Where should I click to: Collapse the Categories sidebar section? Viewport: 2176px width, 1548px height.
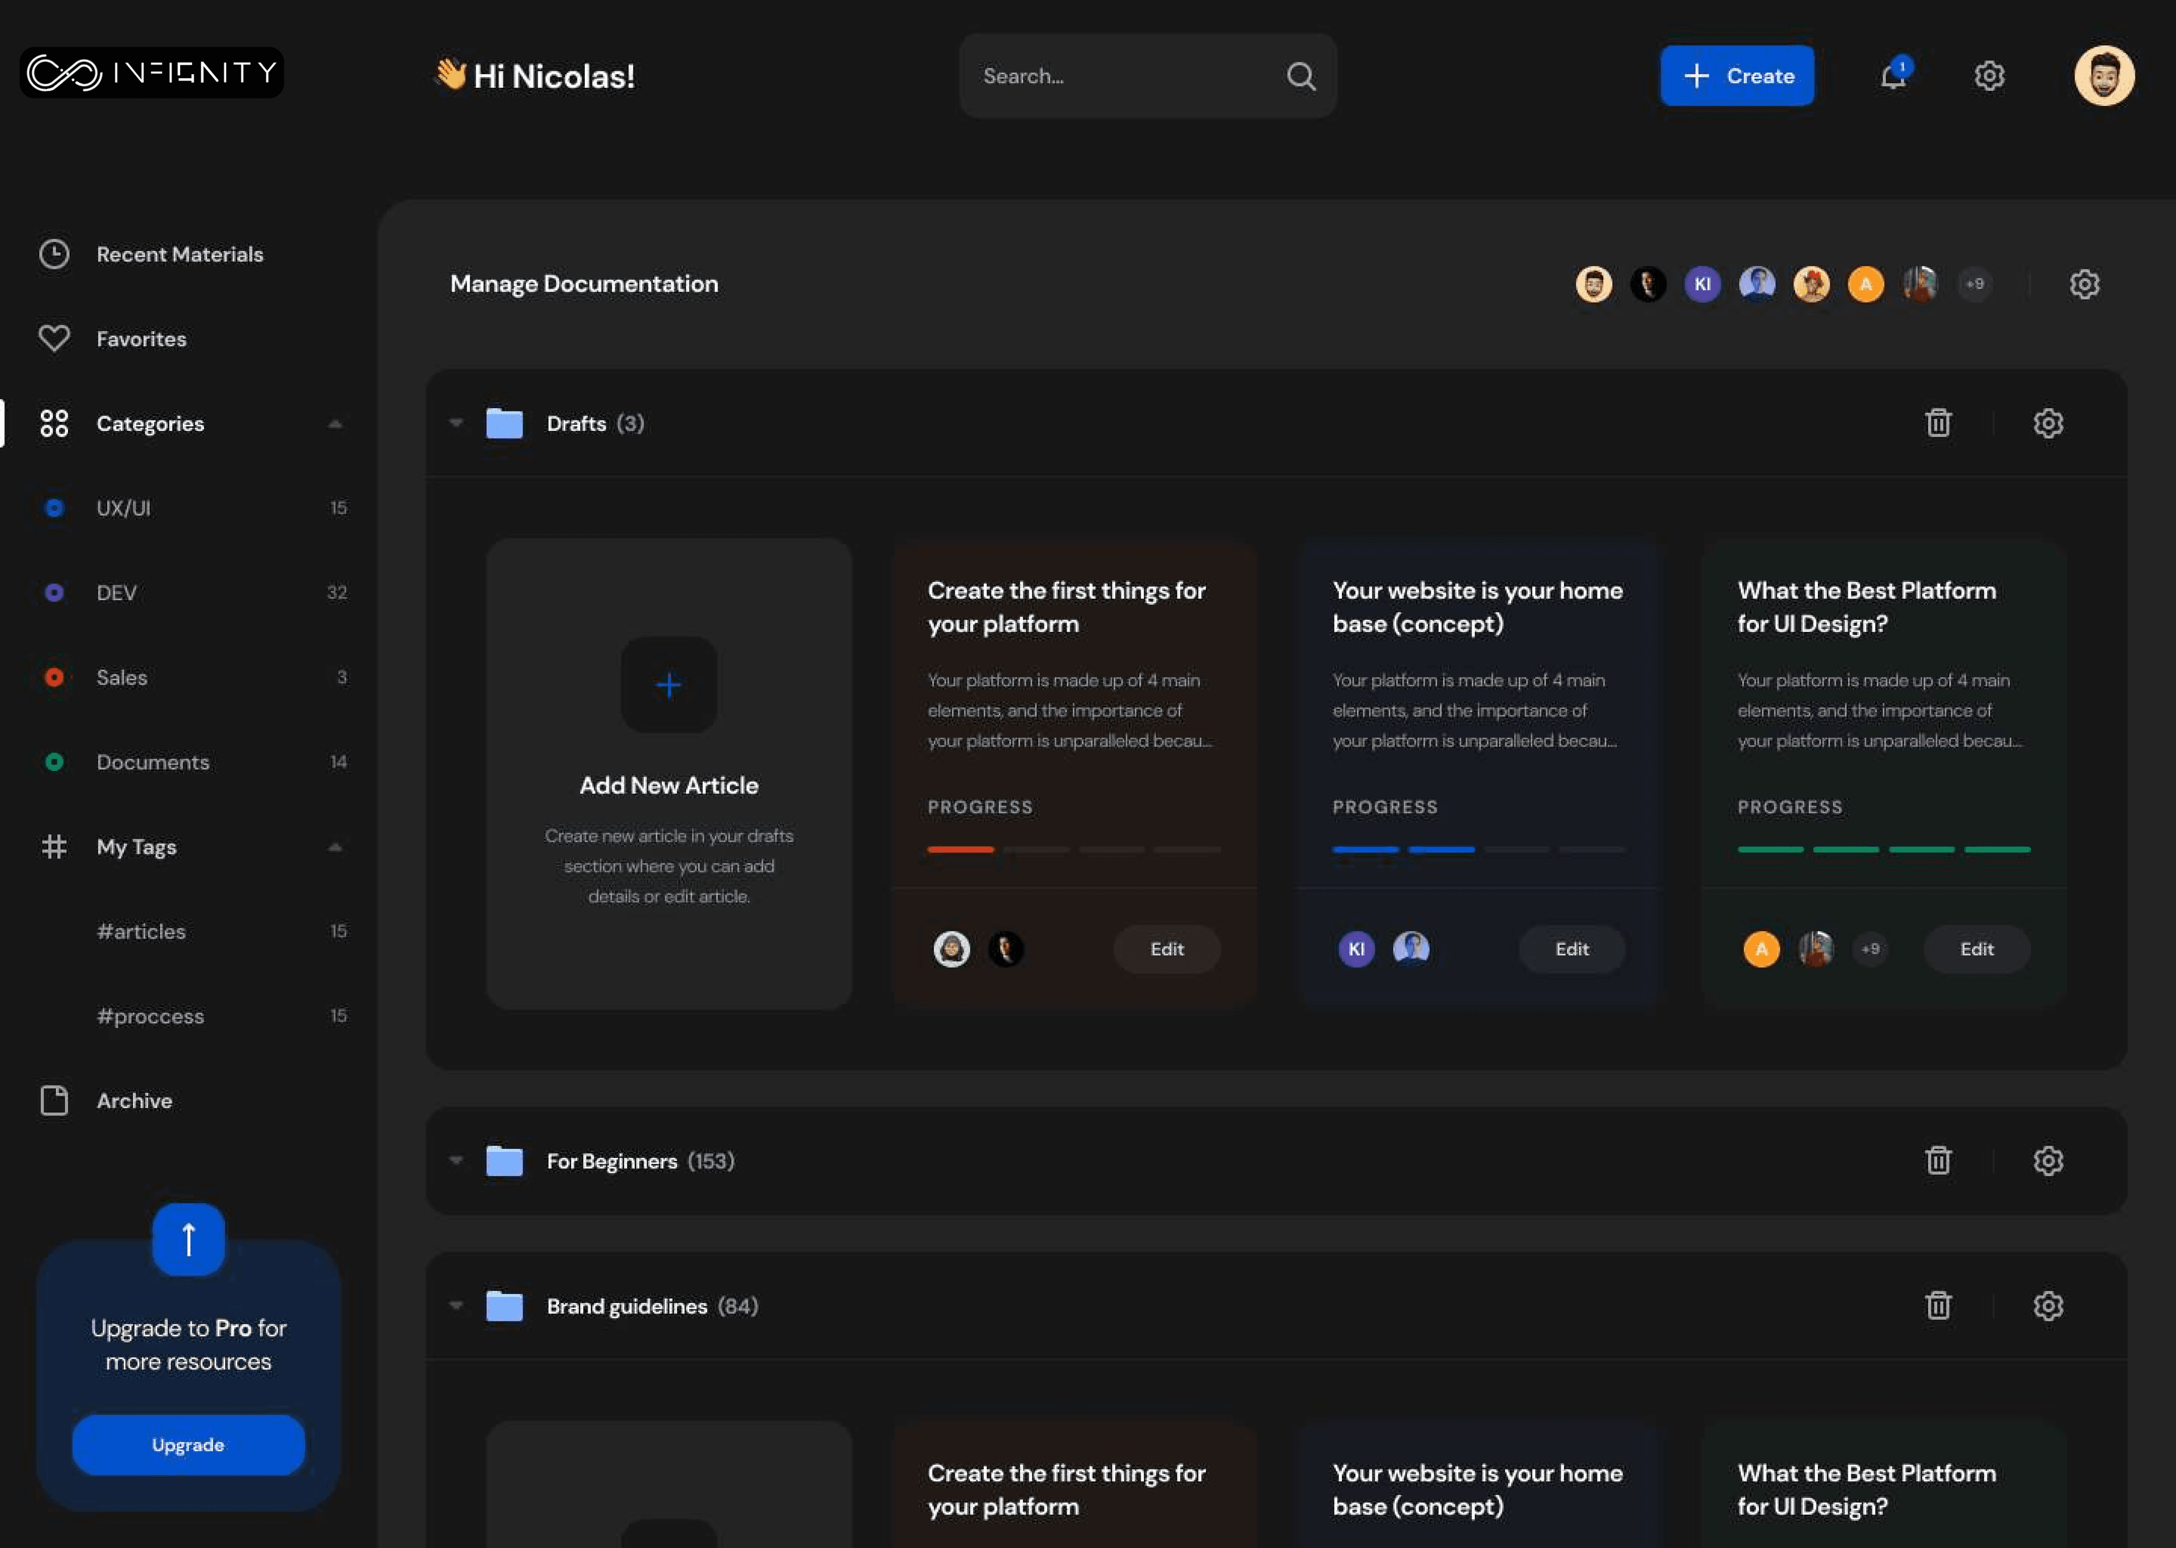coord(334,424)
